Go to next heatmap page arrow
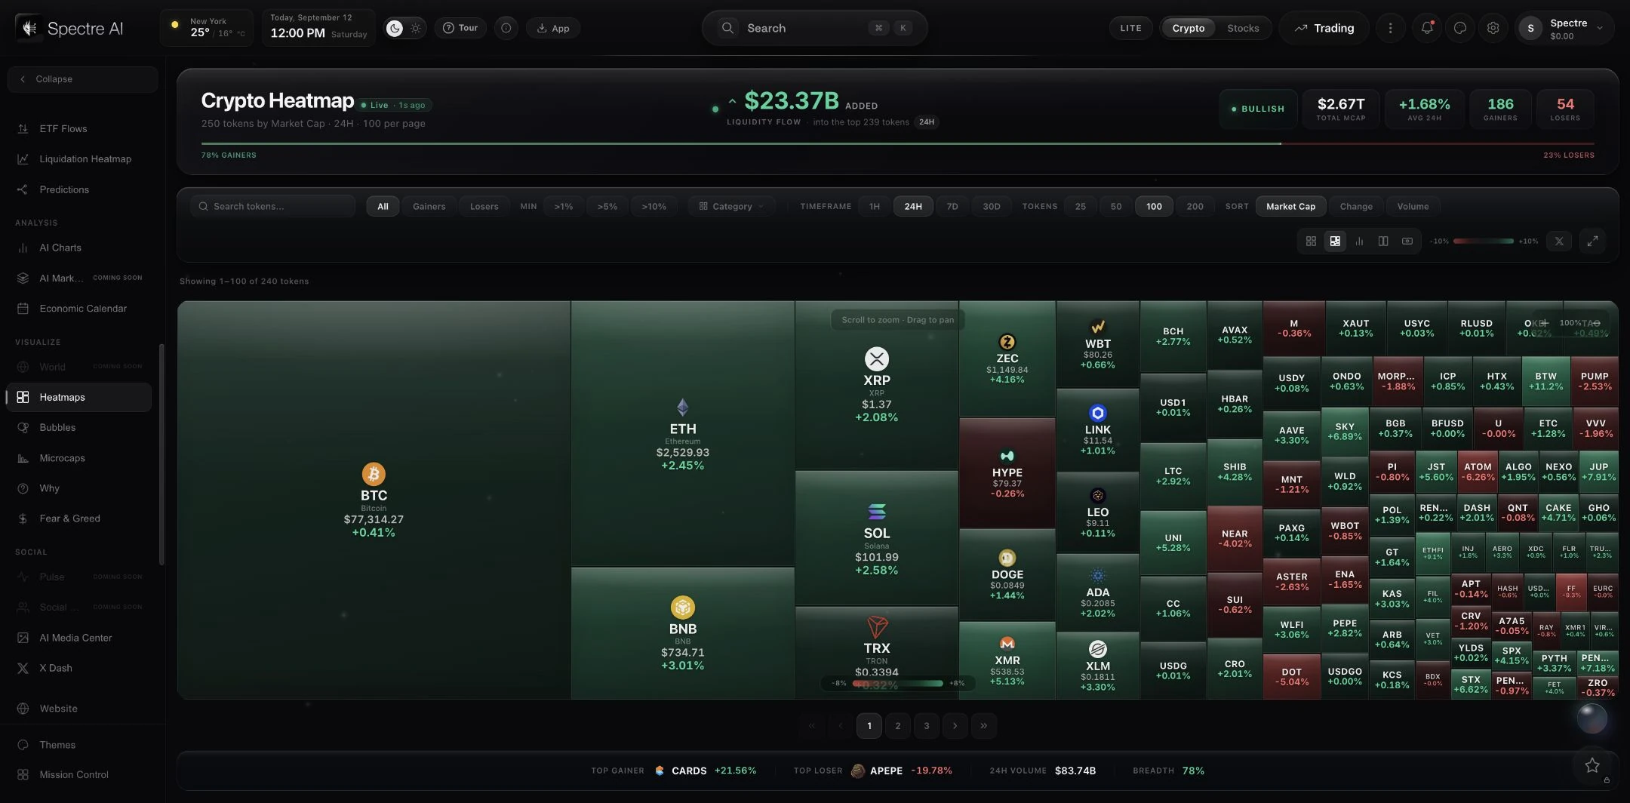1630x803 pixels. pos(955,726)
